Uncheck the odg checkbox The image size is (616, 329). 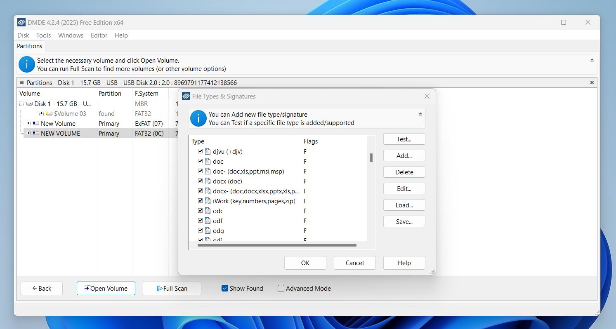201,230
